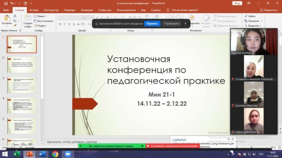282x158 pixels.
Task: Click Восстановить to reset the slide
Action: [x=44, y=21]
